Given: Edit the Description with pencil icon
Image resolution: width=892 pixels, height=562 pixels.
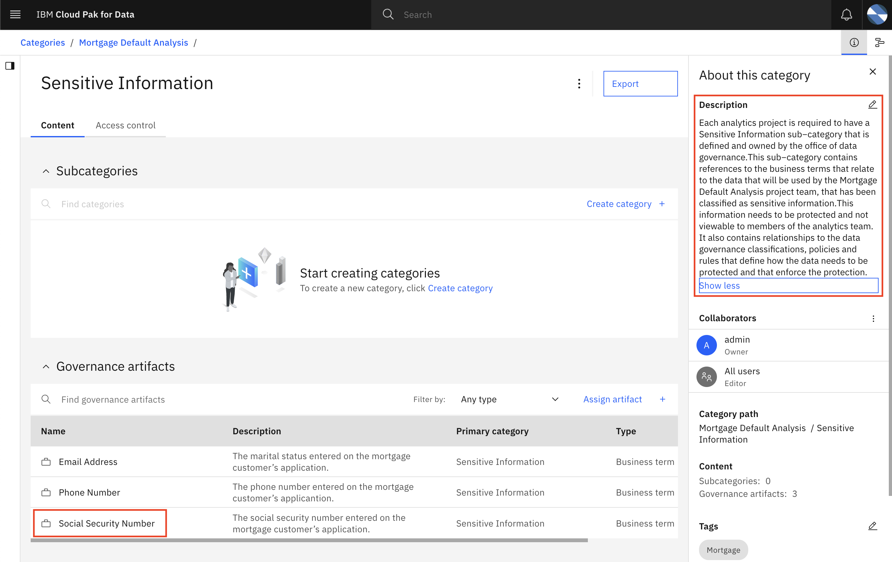Looking at the screenshot, I should [873, 105].
